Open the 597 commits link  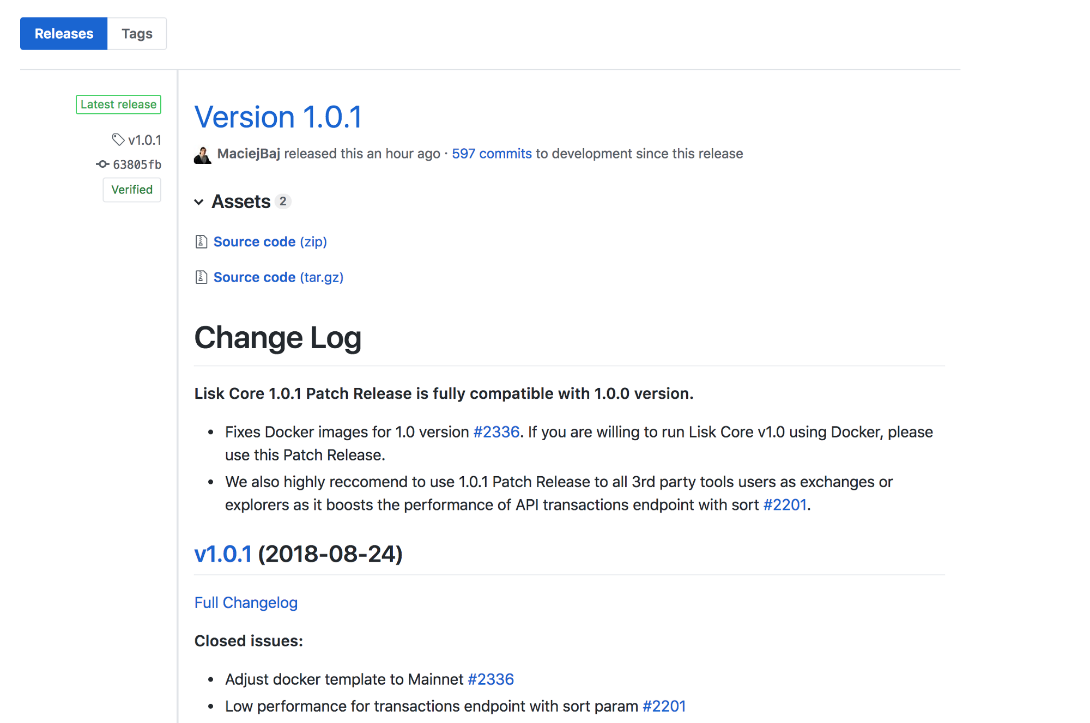(x=491, y=154)
